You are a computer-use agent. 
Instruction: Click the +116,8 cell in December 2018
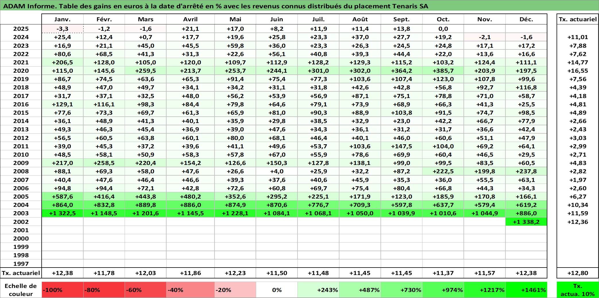[x=526, y=87]
